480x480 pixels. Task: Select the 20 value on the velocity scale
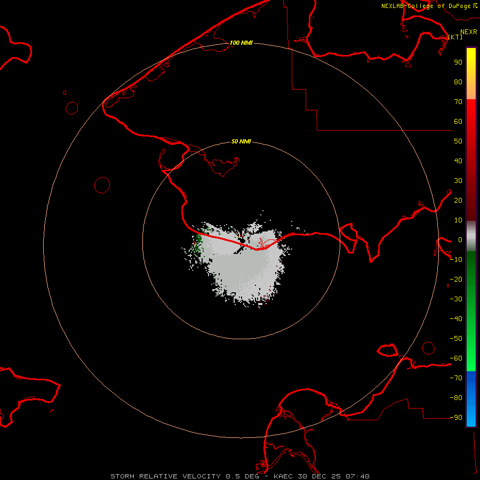[458, 200]
